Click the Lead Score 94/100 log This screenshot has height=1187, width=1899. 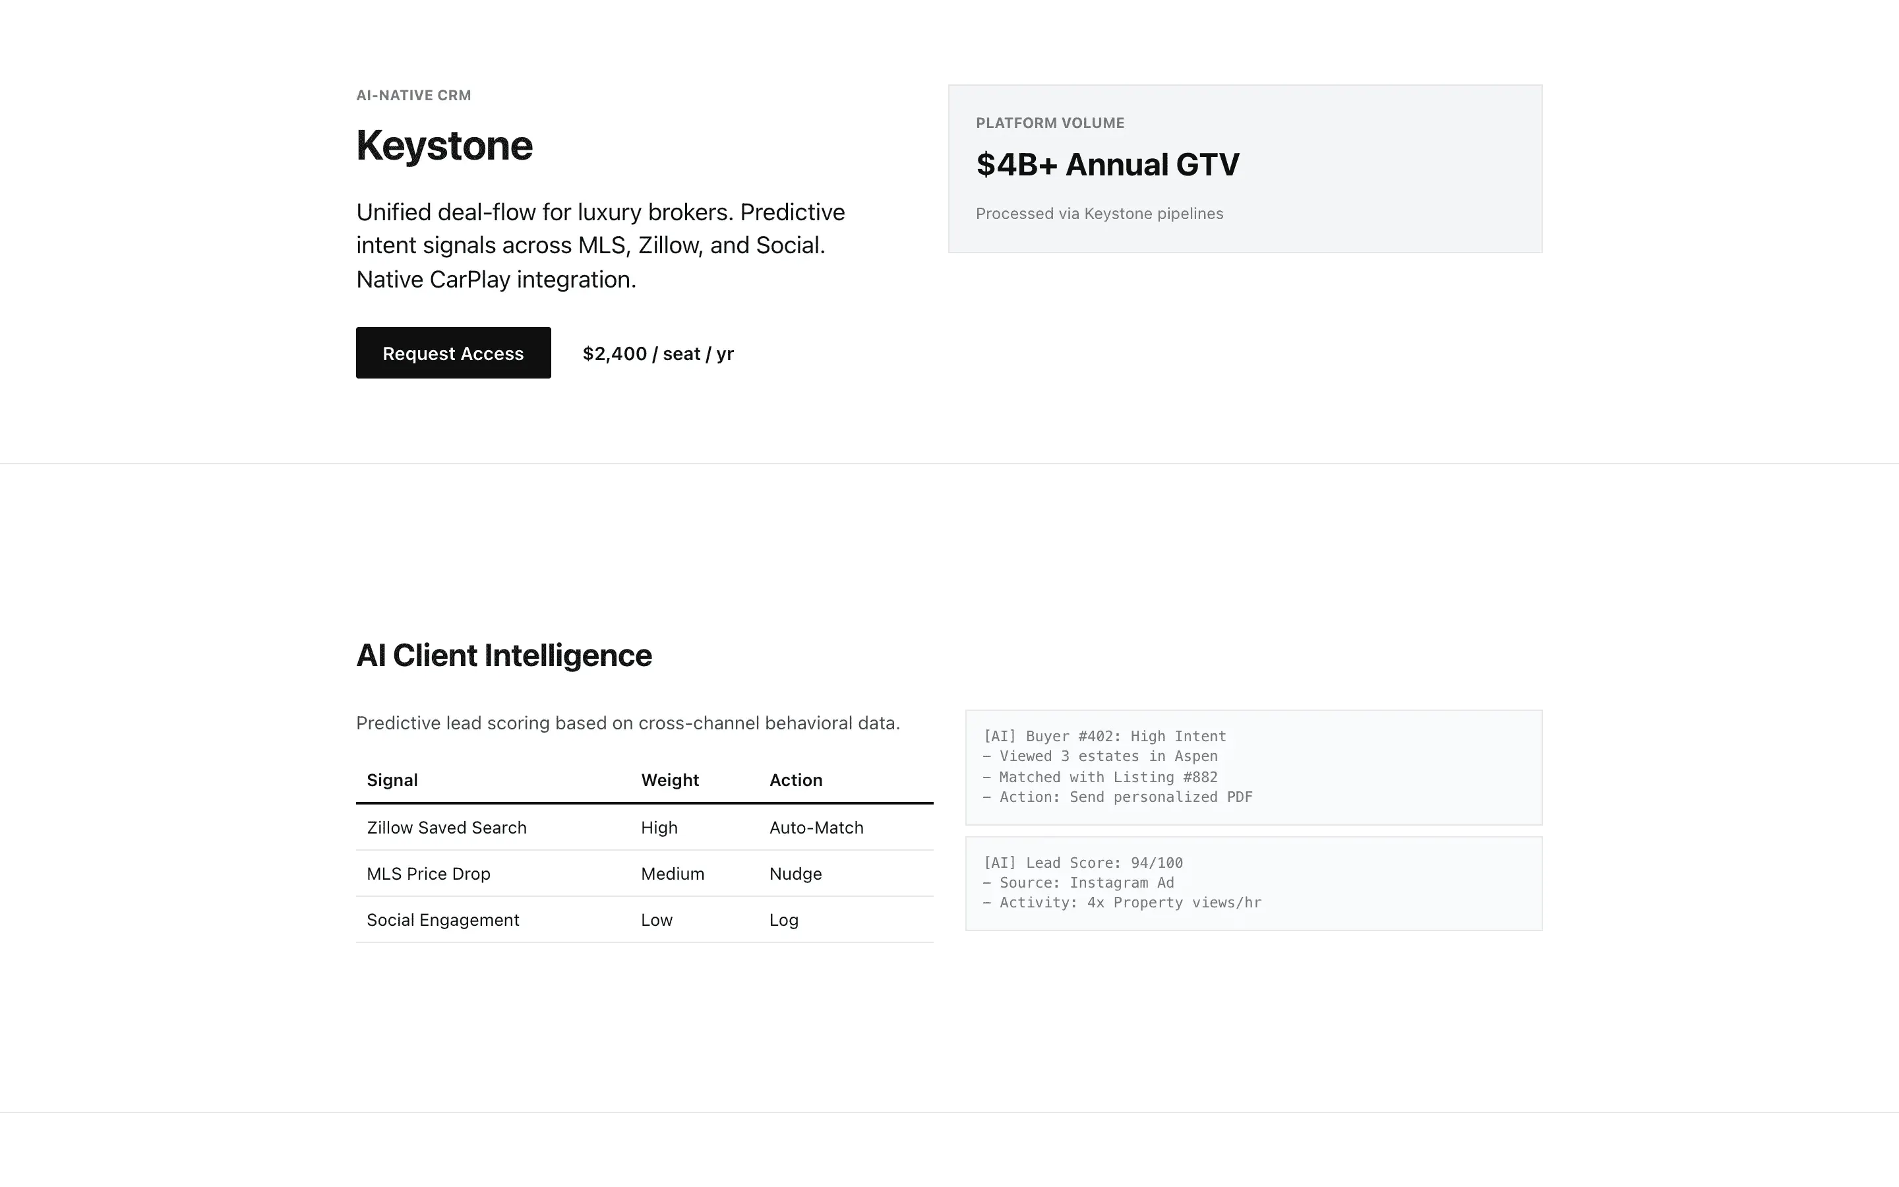point(1083,863)
